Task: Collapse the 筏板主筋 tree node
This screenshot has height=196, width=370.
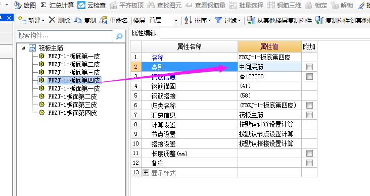Action: pos(23,48)
